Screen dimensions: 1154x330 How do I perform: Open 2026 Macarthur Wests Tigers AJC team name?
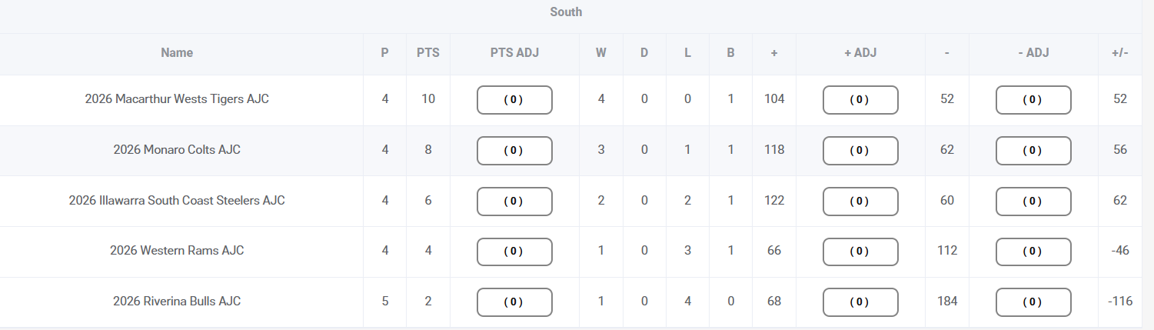click(177, 99)
